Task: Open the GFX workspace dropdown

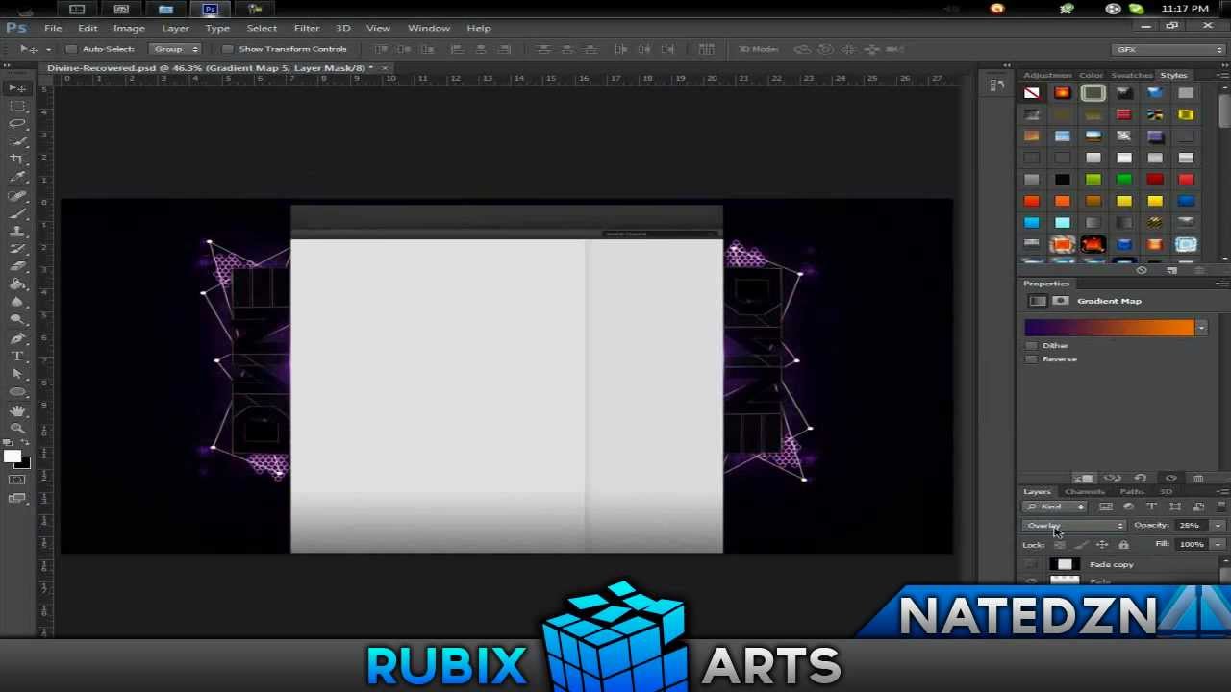Action: [x=1169, y=49]
